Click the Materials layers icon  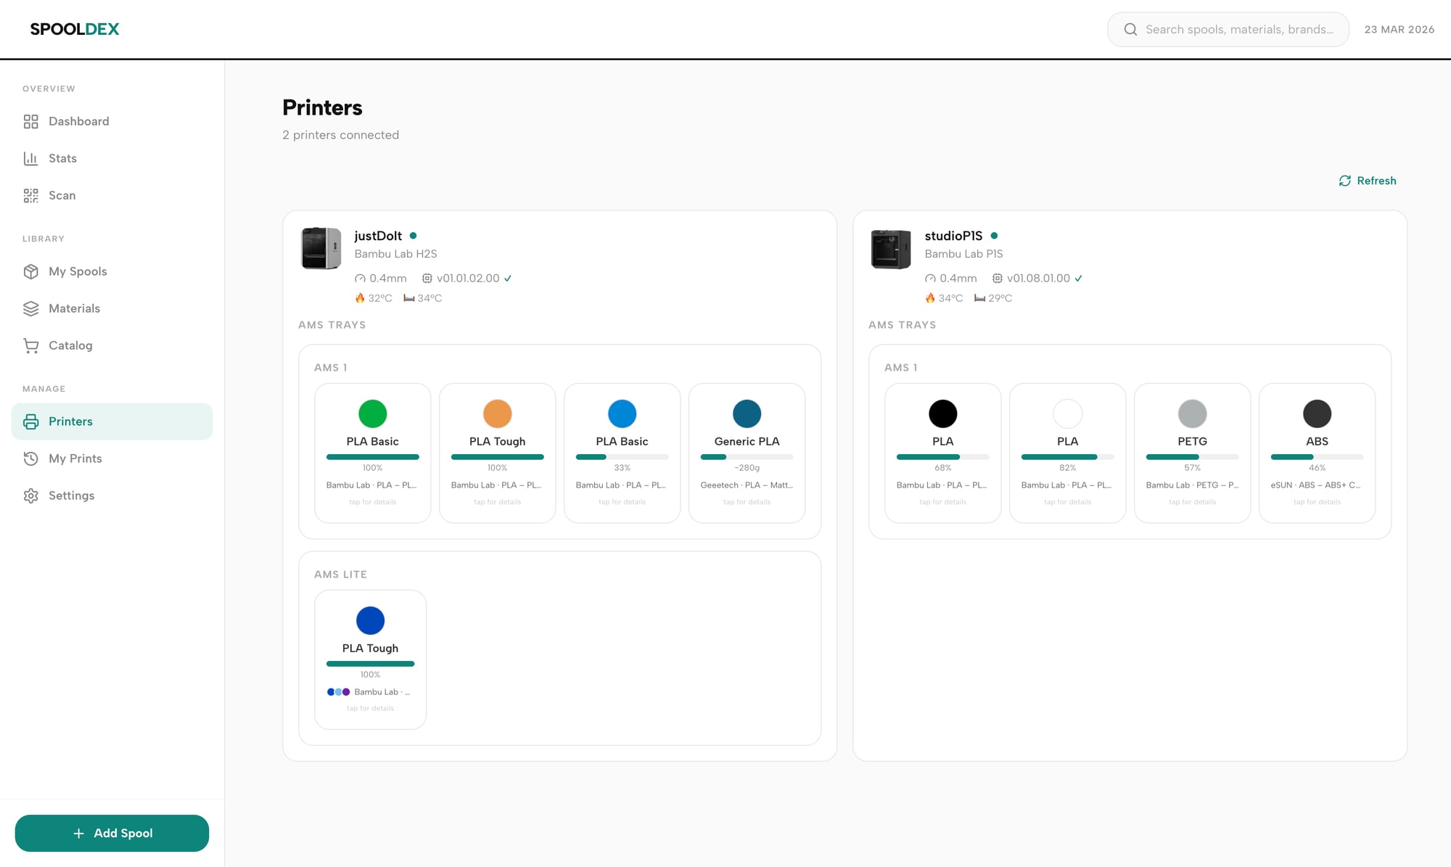[x=30, y=308]
